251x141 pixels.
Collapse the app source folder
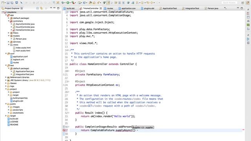(x=6, y=15)
